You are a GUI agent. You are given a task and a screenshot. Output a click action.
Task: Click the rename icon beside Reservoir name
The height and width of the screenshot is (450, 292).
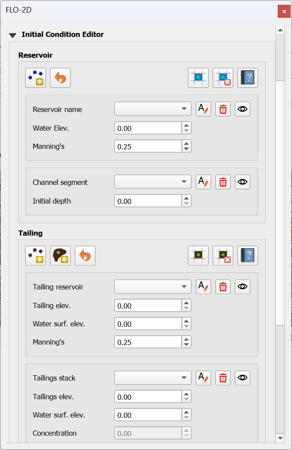(203, 109)
